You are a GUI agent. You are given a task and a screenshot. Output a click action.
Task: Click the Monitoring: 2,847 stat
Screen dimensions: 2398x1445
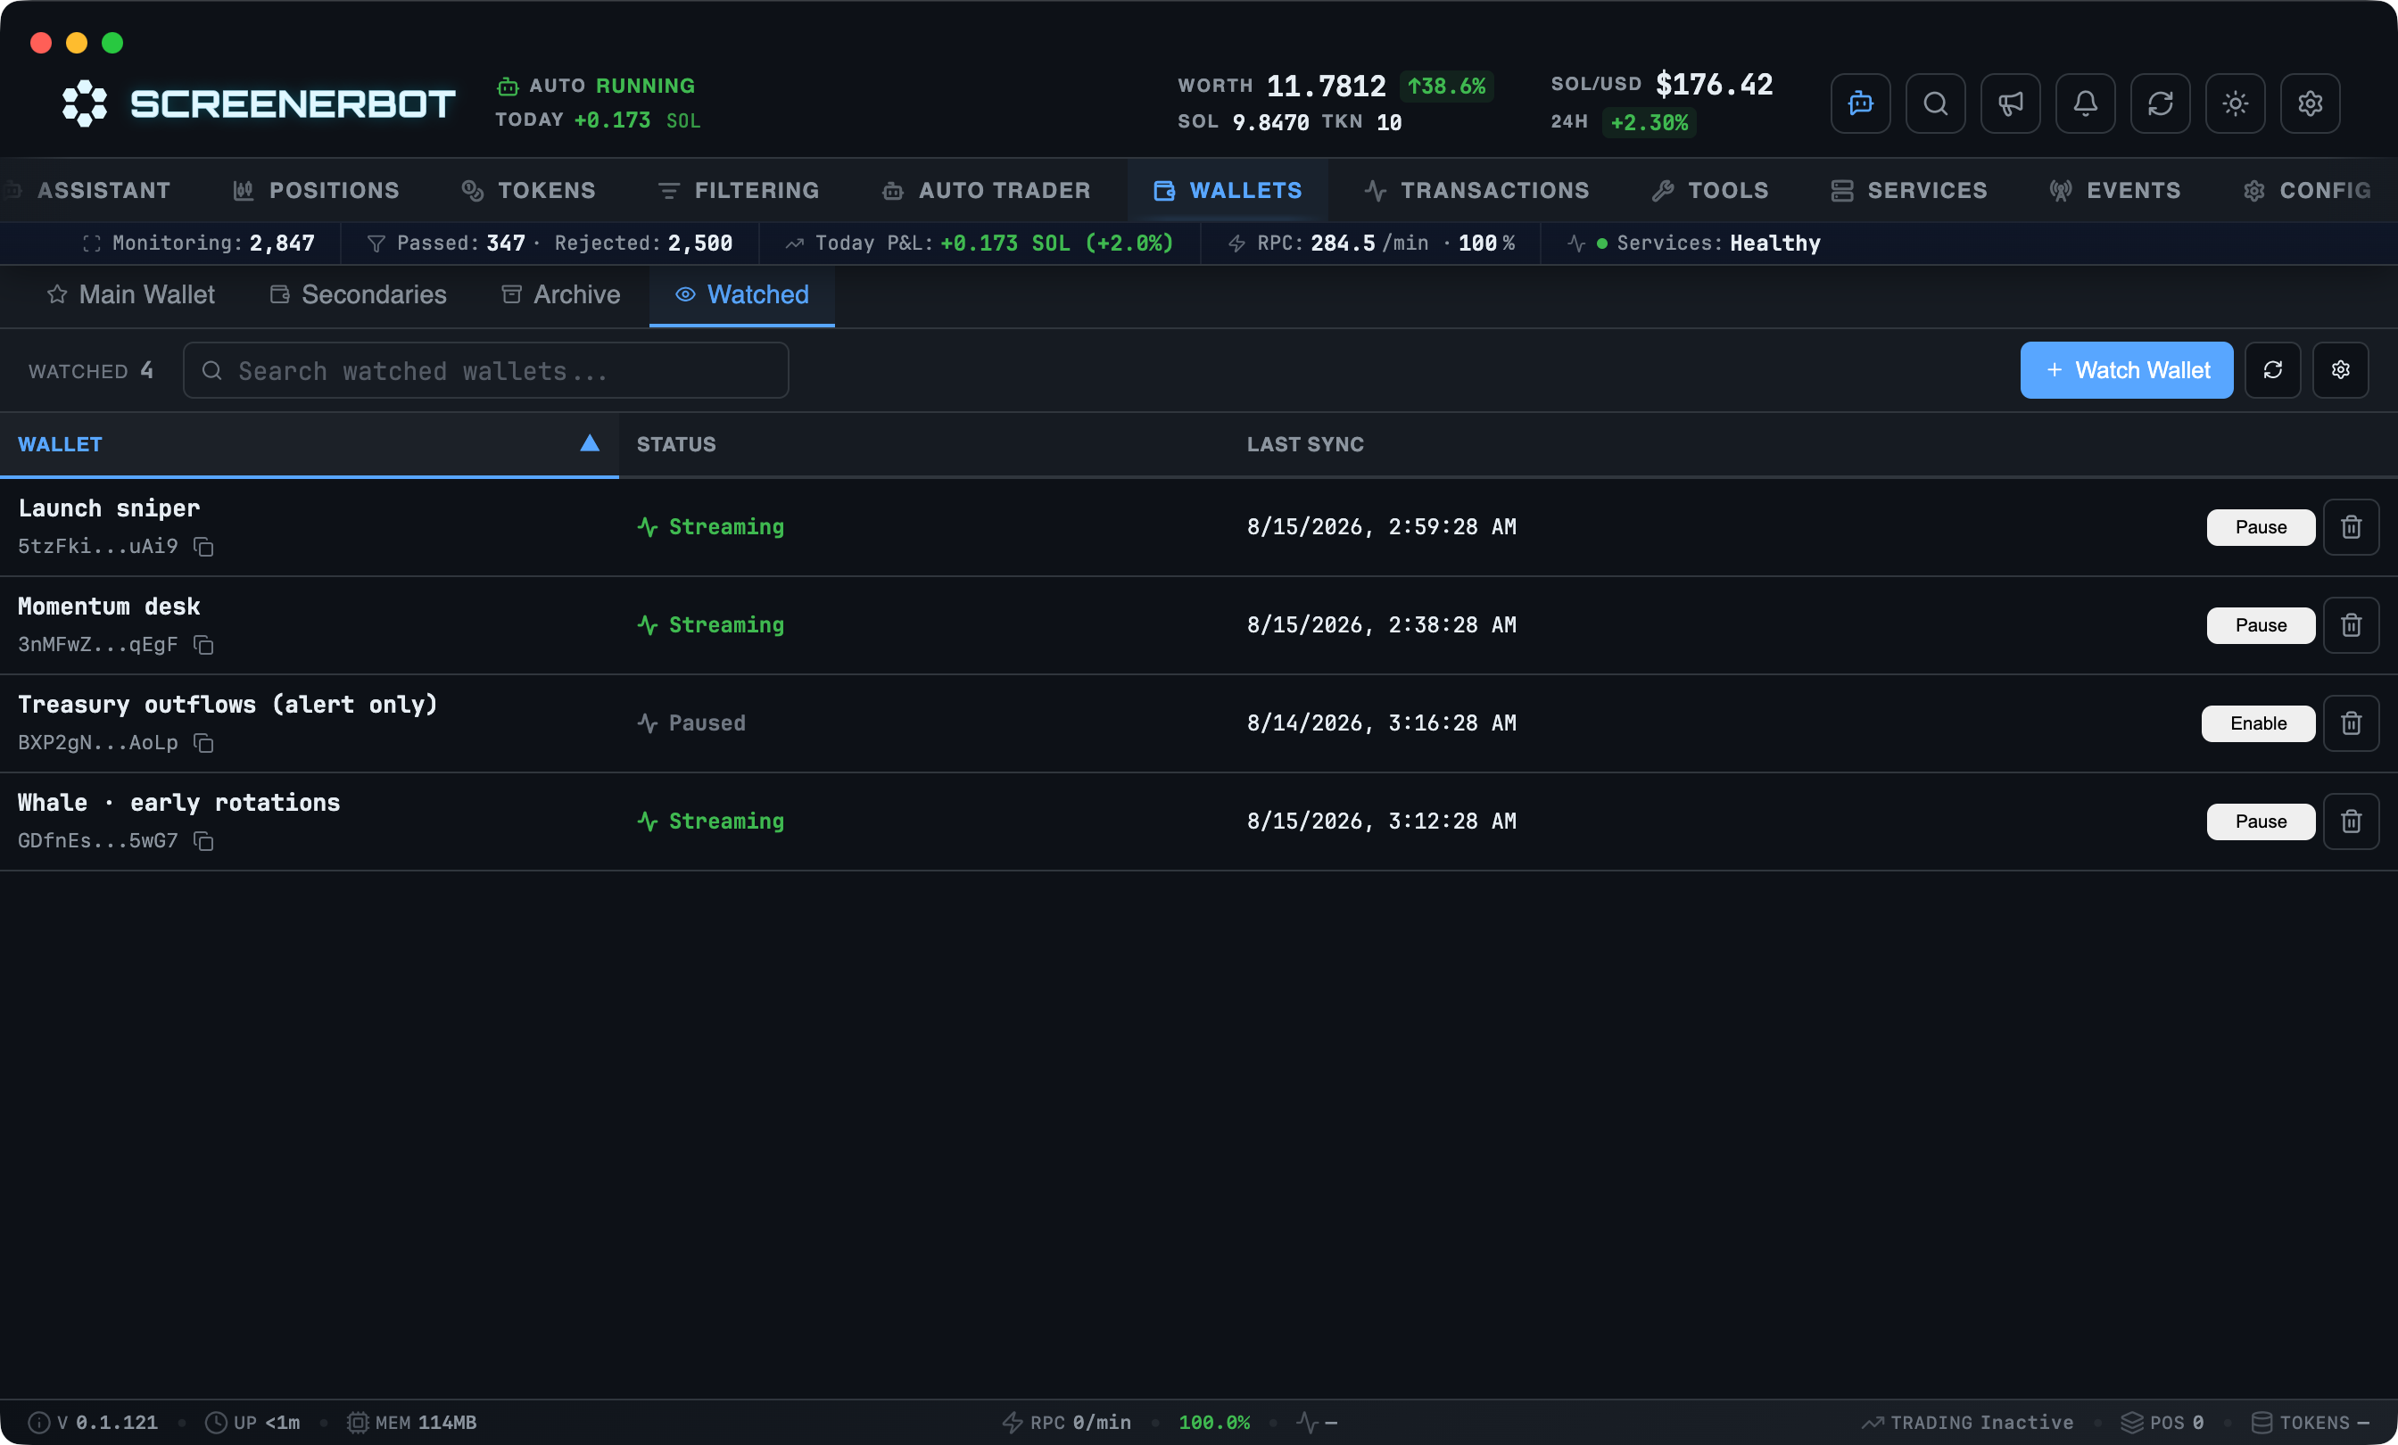coord(199,244)
